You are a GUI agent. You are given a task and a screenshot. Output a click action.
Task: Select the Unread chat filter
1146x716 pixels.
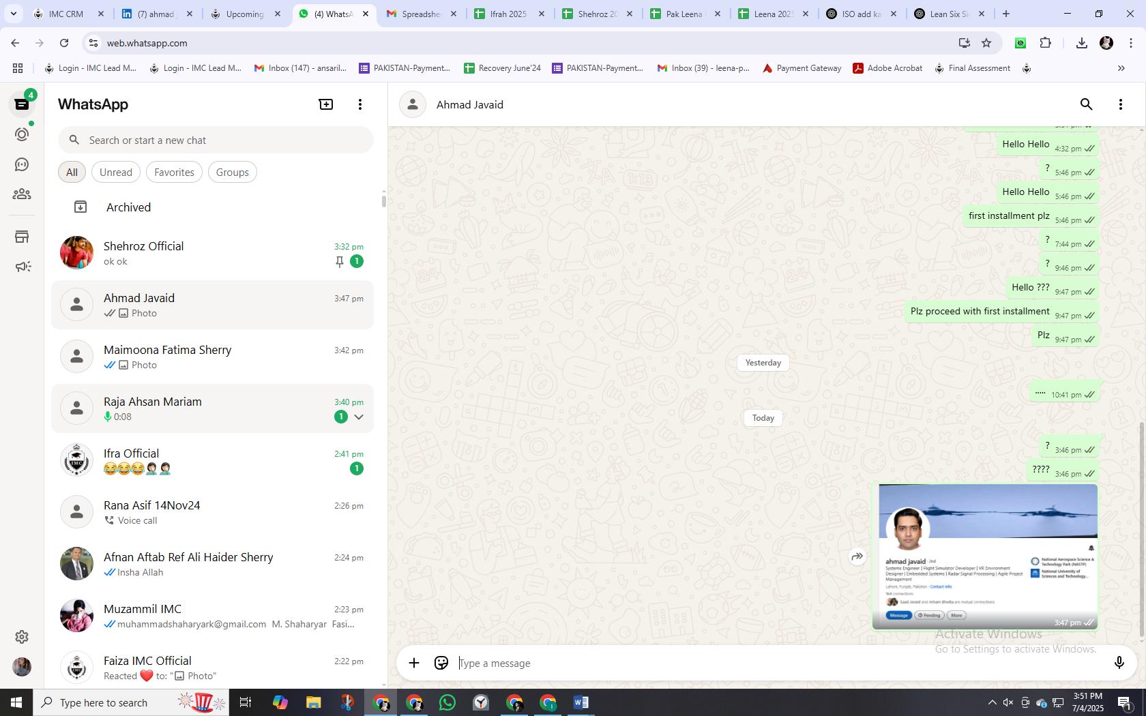click(x=116, y=173)
